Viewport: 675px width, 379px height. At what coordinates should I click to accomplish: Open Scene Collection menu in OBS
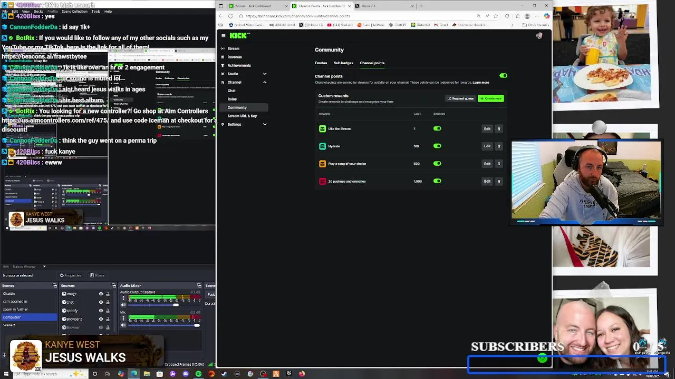point(74,11)
